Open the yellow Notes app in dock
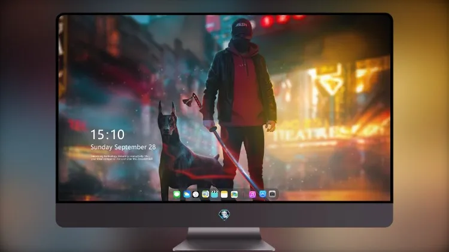 point(224,195)
